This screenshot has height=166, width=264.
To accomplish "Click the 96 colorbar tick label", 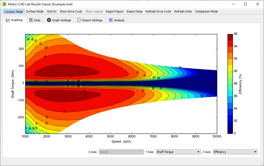I will tap(236, 34).
